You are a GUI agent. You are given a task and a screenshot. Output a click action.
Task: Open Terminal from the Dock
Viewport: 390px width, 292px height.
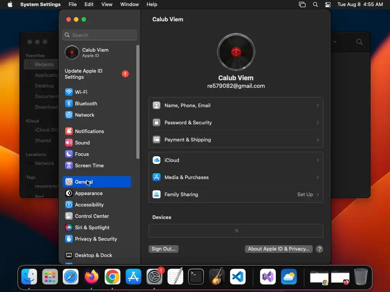(196, 276)
